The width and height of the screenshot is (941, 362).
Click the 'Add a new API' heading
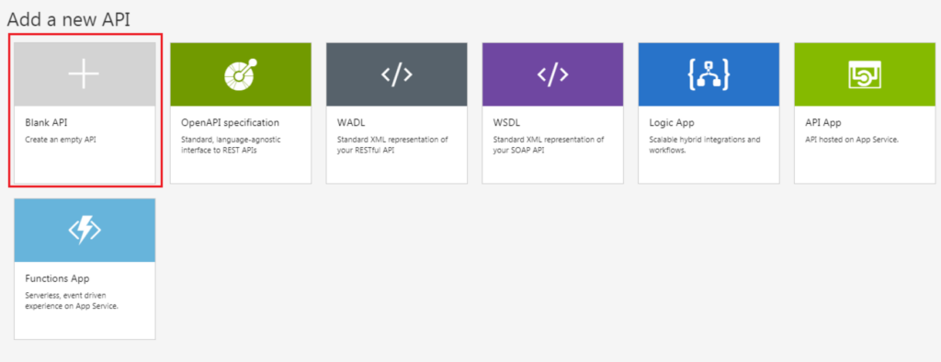click(x=68, y=20)
